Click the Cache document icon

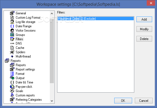point(12,48)
